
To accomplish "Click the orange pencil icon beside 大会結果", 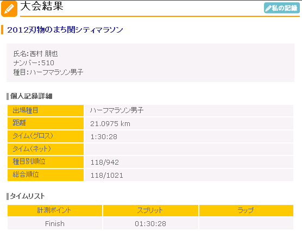I will (x=9, y=9).
